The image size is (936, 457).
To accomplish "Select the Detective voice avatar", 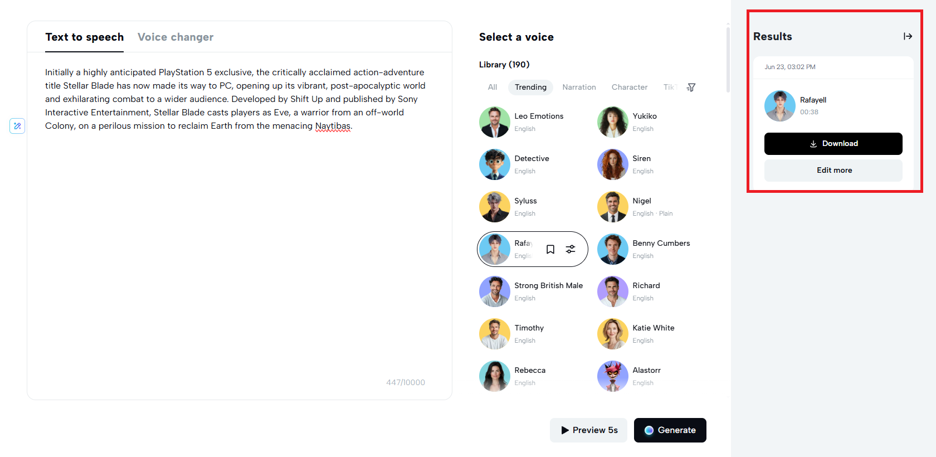I will tap(495, 164).
